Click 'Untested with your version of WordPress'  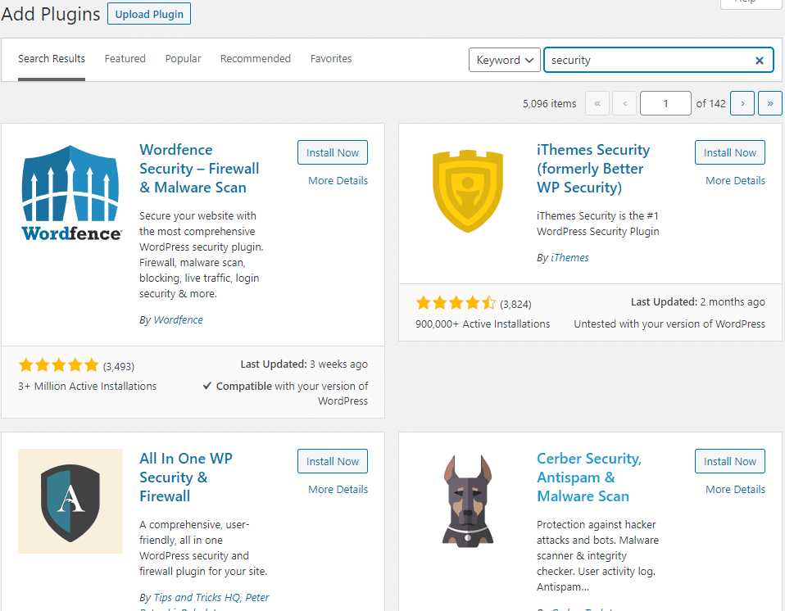pos(669,324)
